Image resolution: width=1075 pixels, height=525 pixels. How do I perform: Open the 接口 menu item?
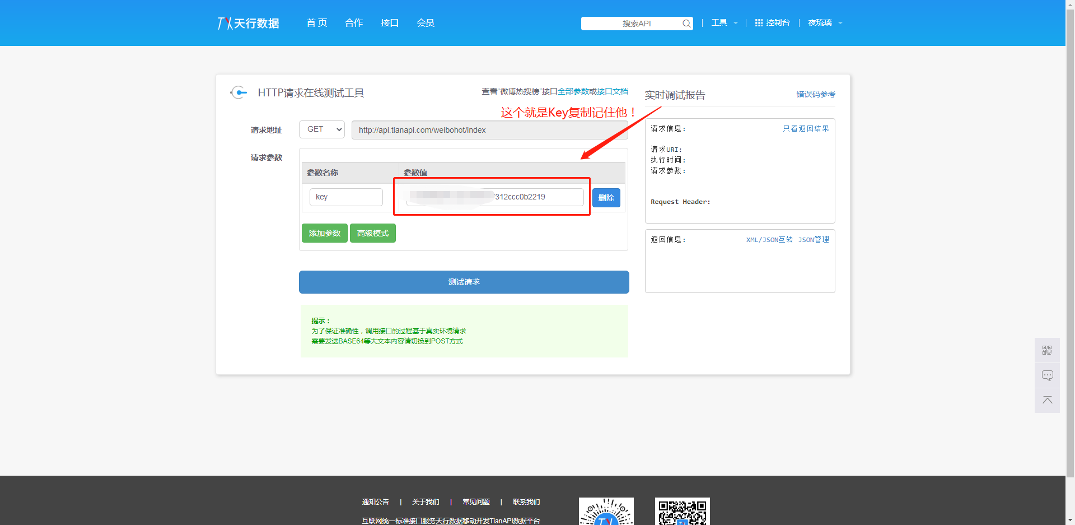[390, 23]
